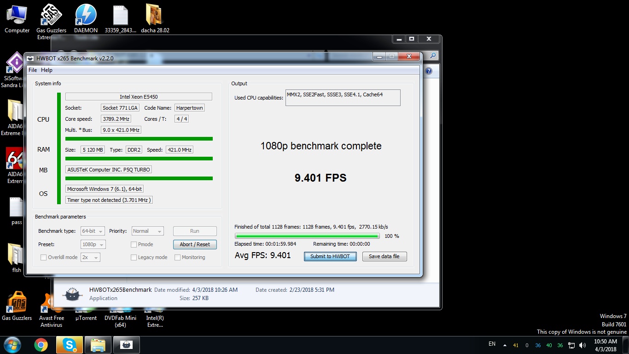Open the Priority Normal dropdown
Screen dimensions: 629x354
(147, 231)
